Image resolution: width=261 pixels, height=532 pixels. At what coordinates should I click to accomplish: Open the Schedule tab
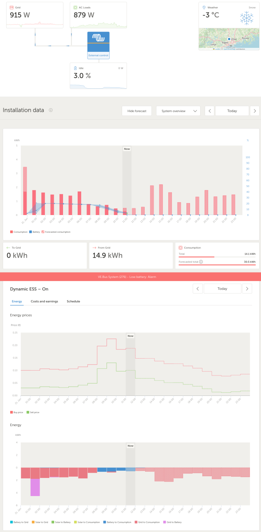point(73,301)
